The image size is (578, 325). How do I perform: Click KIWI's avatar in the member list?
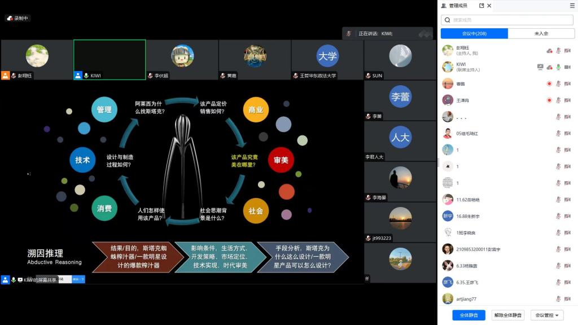pyautogui.click(x=448, y=67)
